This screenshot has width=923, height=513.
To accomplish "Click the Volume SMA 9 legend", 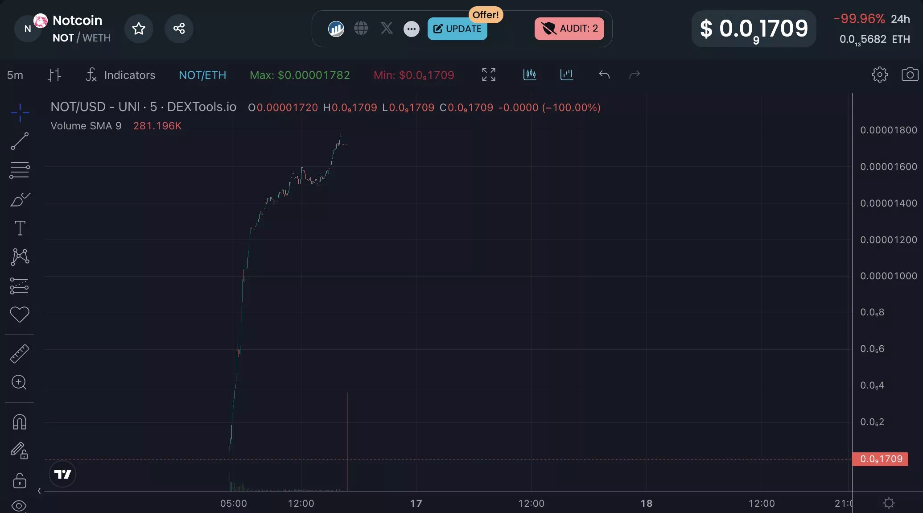I will pyautogui.click(x=86, y=126).
